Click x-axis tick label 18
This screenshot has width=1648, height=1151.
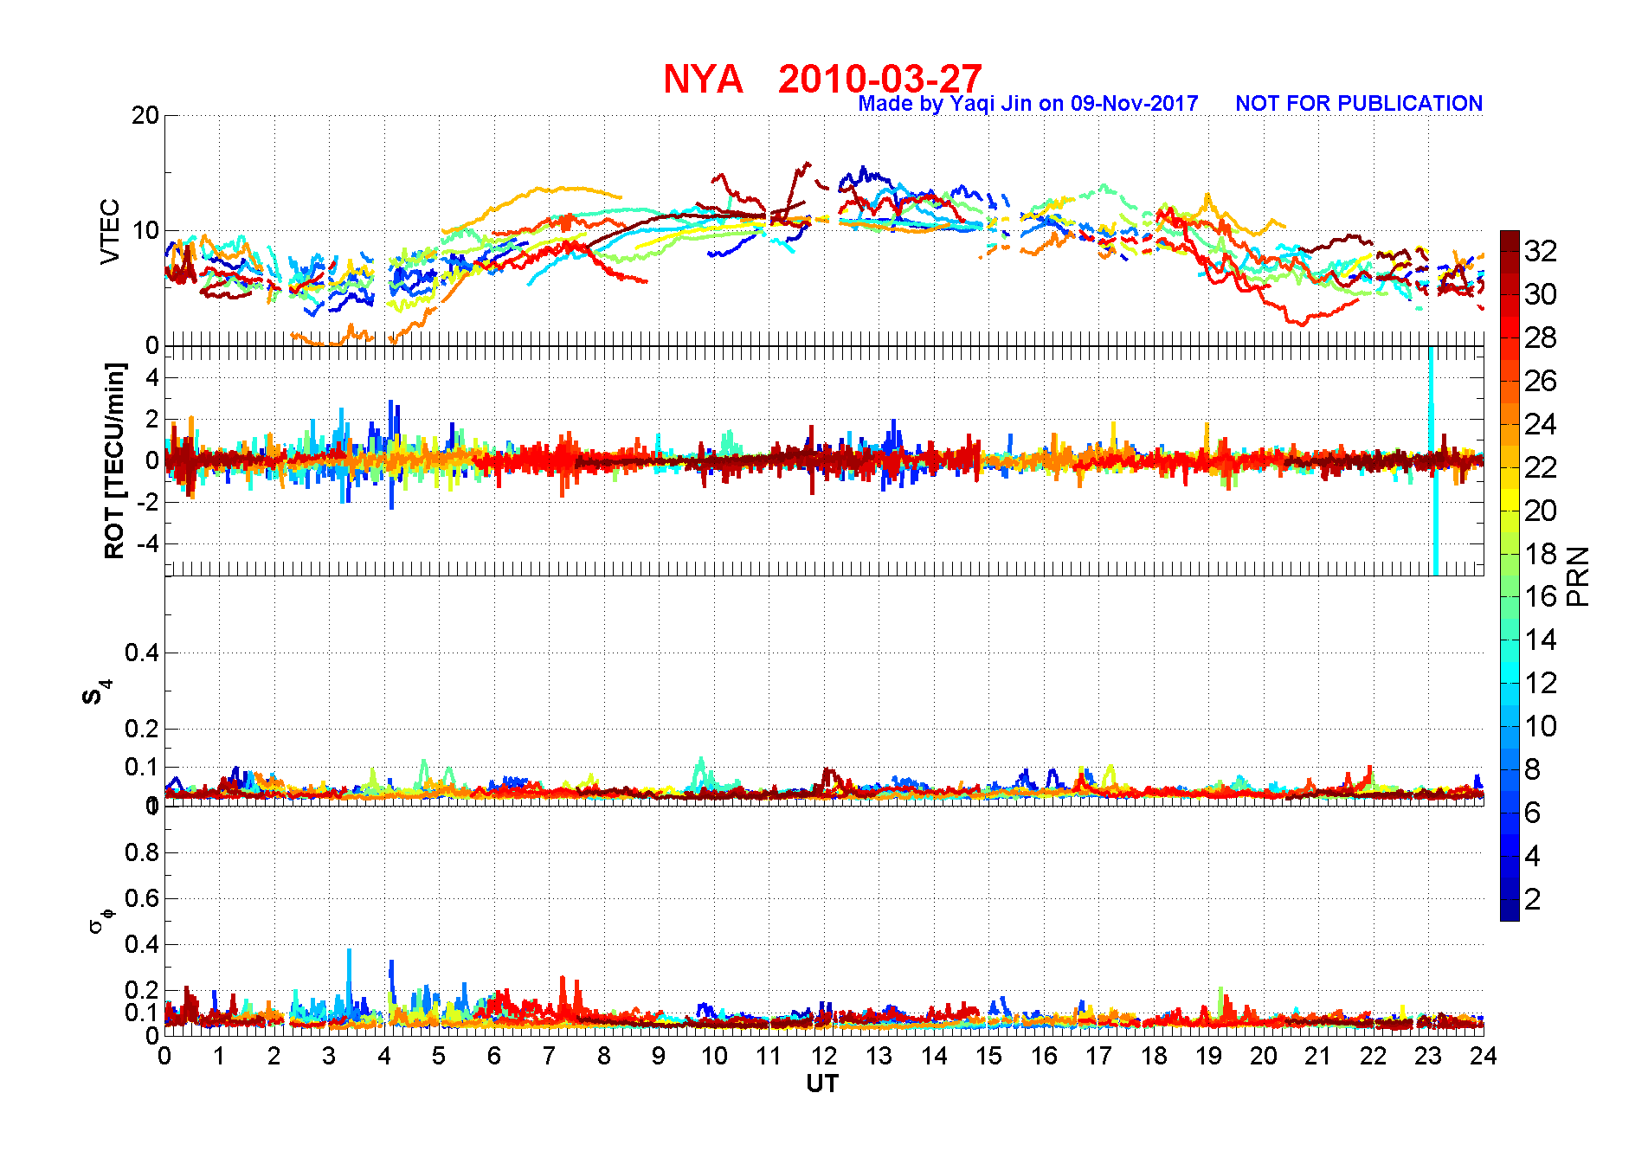click(x=1154, y=1056)
